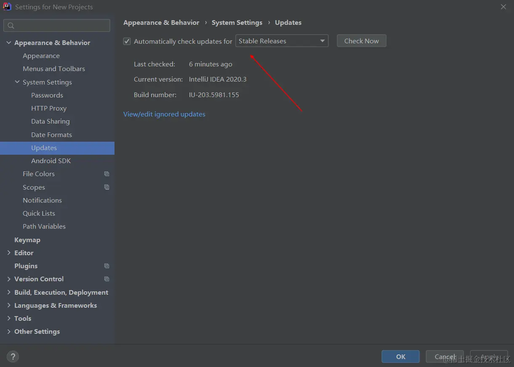Expand the Tools section
Image resolution: width=514 pixels, height=367 pixels.
click(9, 318)
